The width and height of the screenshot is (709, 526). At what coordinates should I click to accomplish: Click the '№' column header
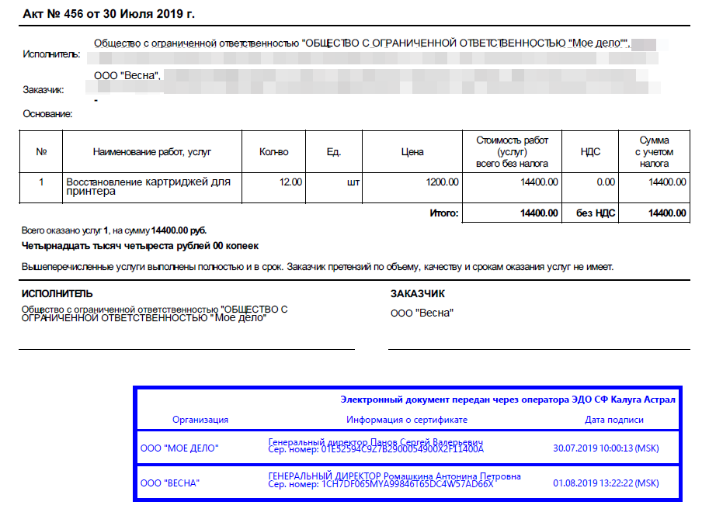(x=41, y=152)
